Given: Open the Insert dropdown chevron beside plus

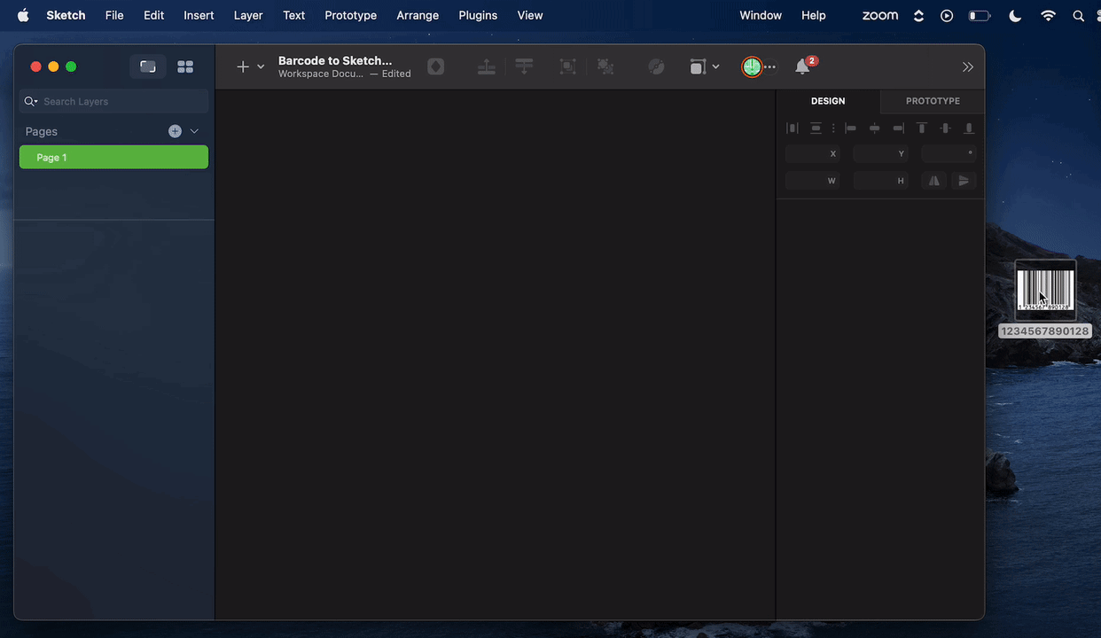Looking at the screenshot, I should click(261, 67).
